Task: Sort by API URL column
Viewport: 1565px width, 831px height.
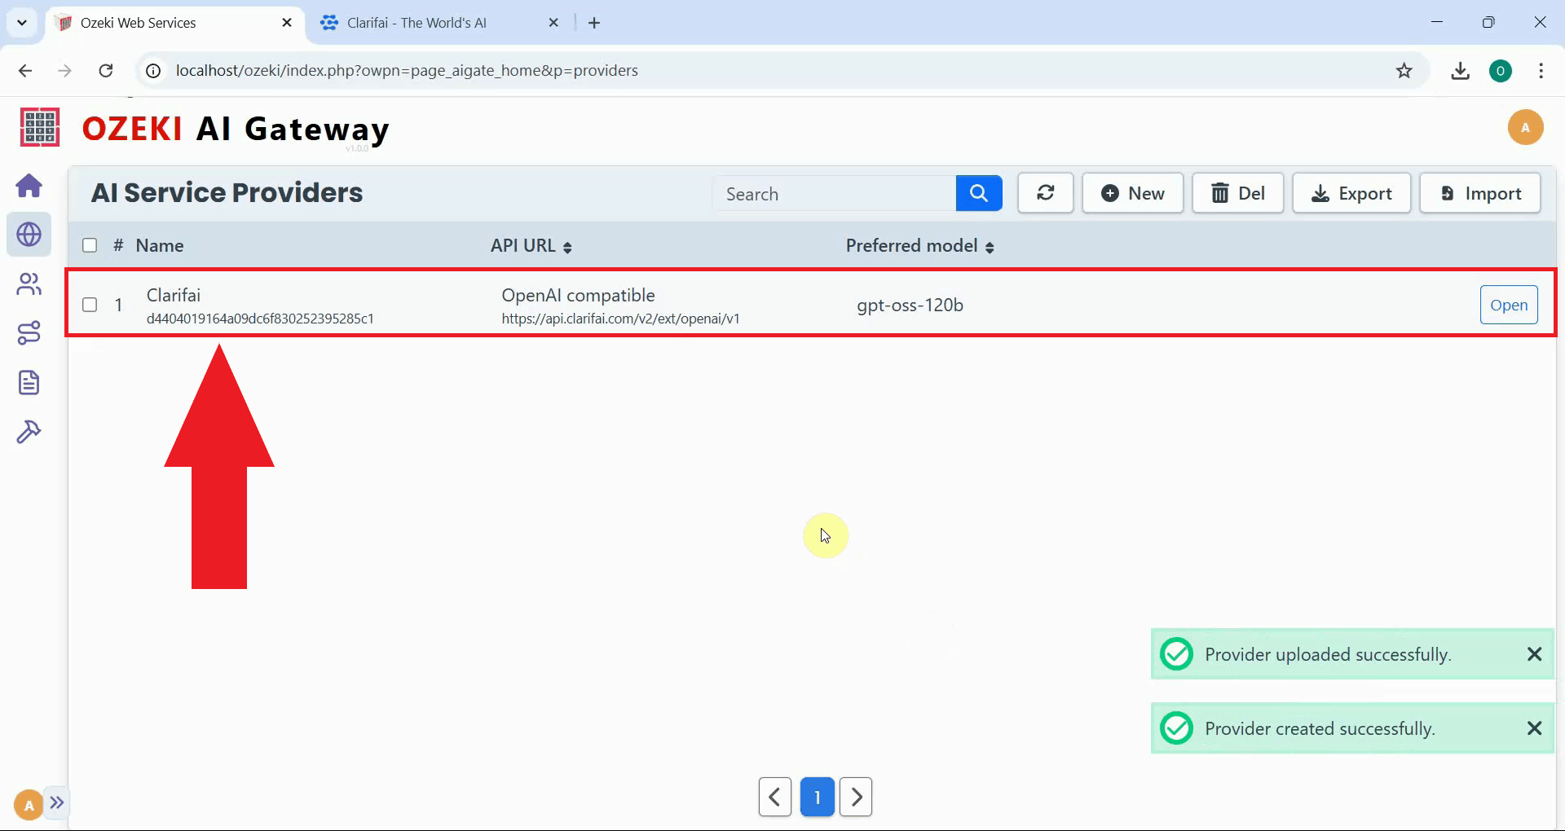Action: click(531, 246)
